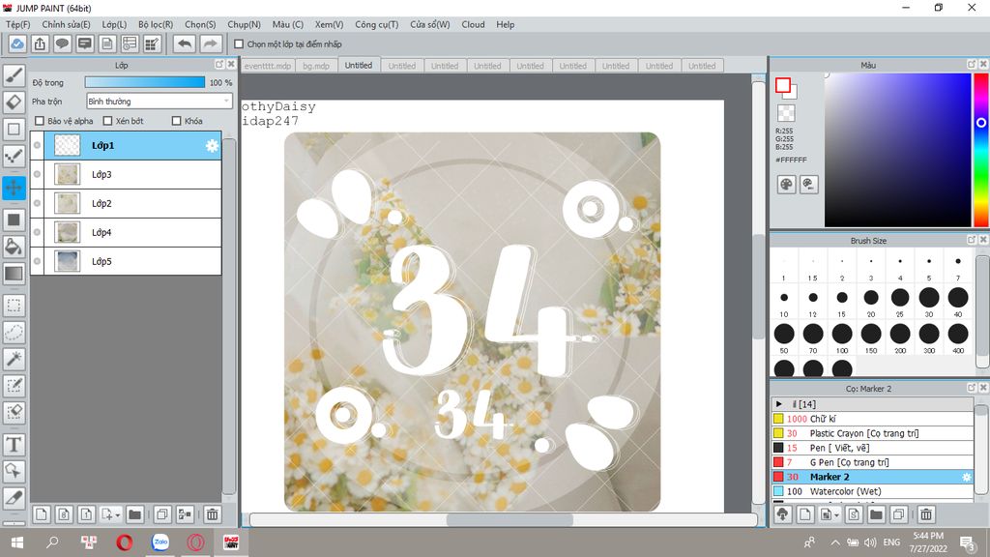Select the Lớp3 layer row
The width and height of the screenshot is (990, 557).
tap(126, 174)
